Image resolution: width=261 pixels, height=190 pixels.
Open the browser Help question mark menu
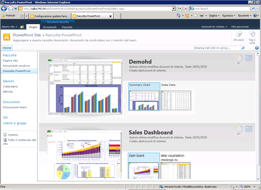click(x=256, y=16)
